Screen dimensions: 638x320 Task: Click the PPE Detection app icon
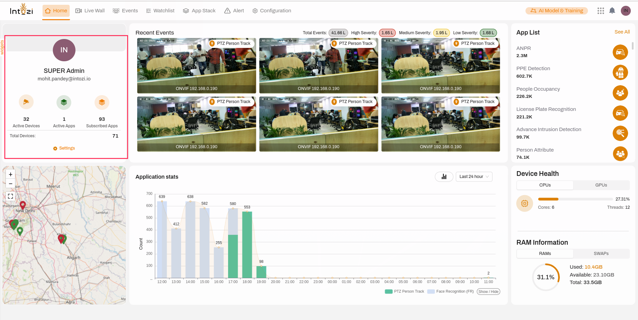pyautogui.click(x=620, y=73)
